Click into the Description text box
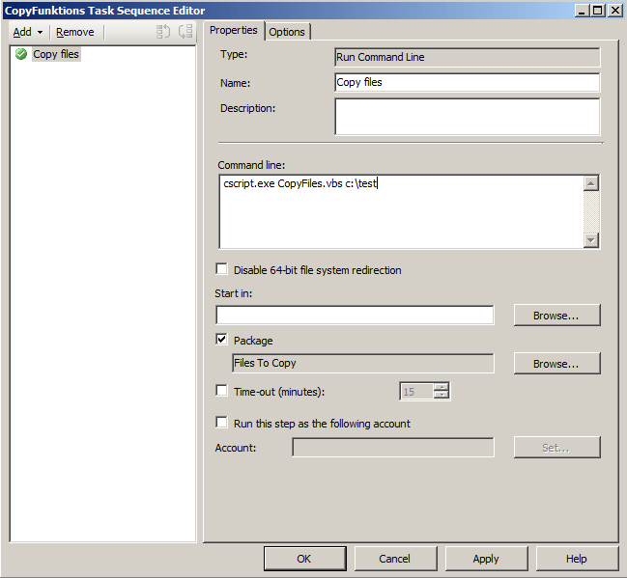Screen dimensions: 627x578 pyautogui.click(x=467, y=117)
